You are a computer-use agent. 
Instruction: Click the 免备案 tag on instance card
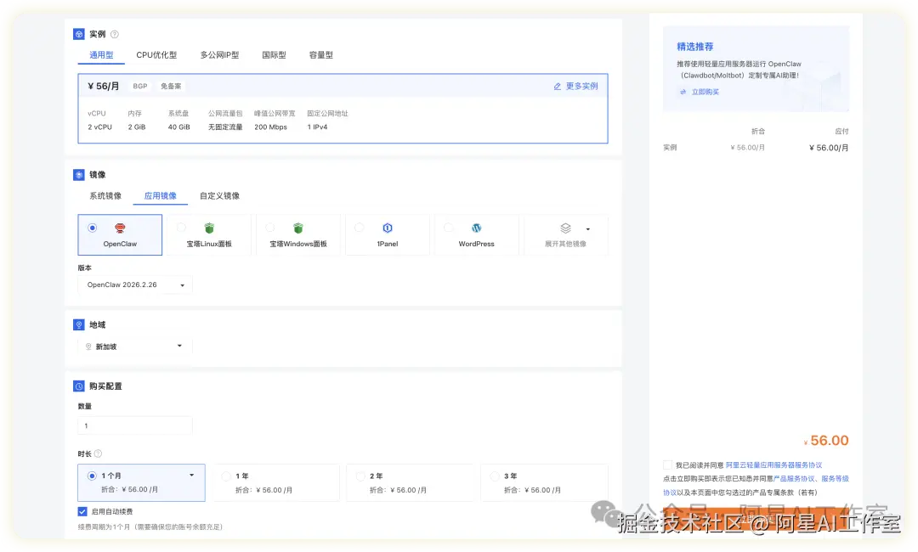171,86
